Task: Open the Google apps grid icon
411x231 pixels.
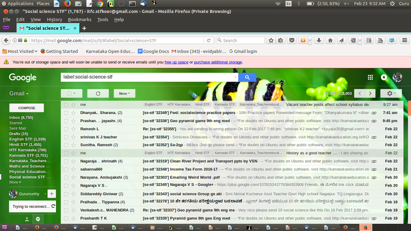Action: click(x=370, y=78)
